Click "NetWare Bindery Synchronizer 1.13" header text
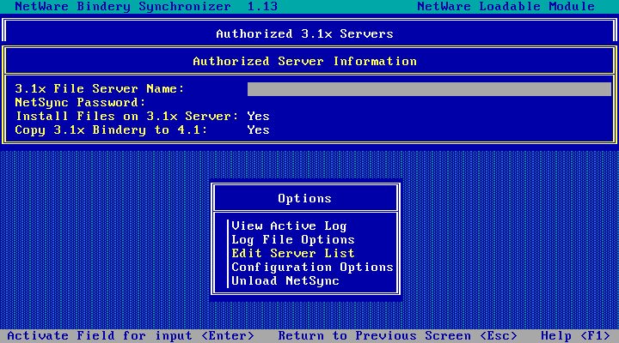This screenshot has width=619, height=343. 146,6
